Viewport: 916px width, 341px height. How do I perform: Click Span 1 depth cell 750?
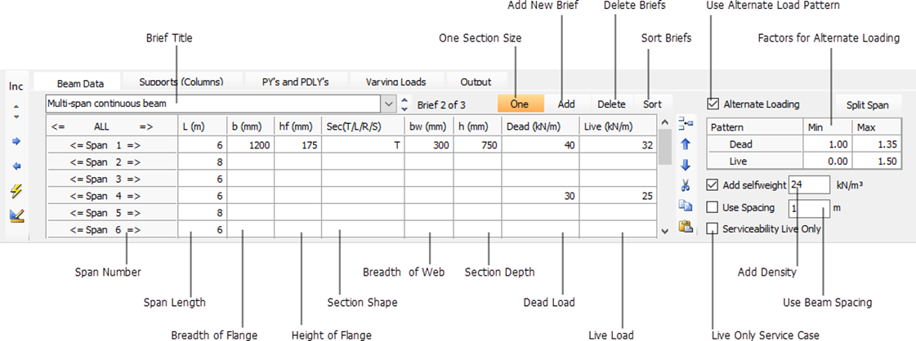tap(477, 146)
